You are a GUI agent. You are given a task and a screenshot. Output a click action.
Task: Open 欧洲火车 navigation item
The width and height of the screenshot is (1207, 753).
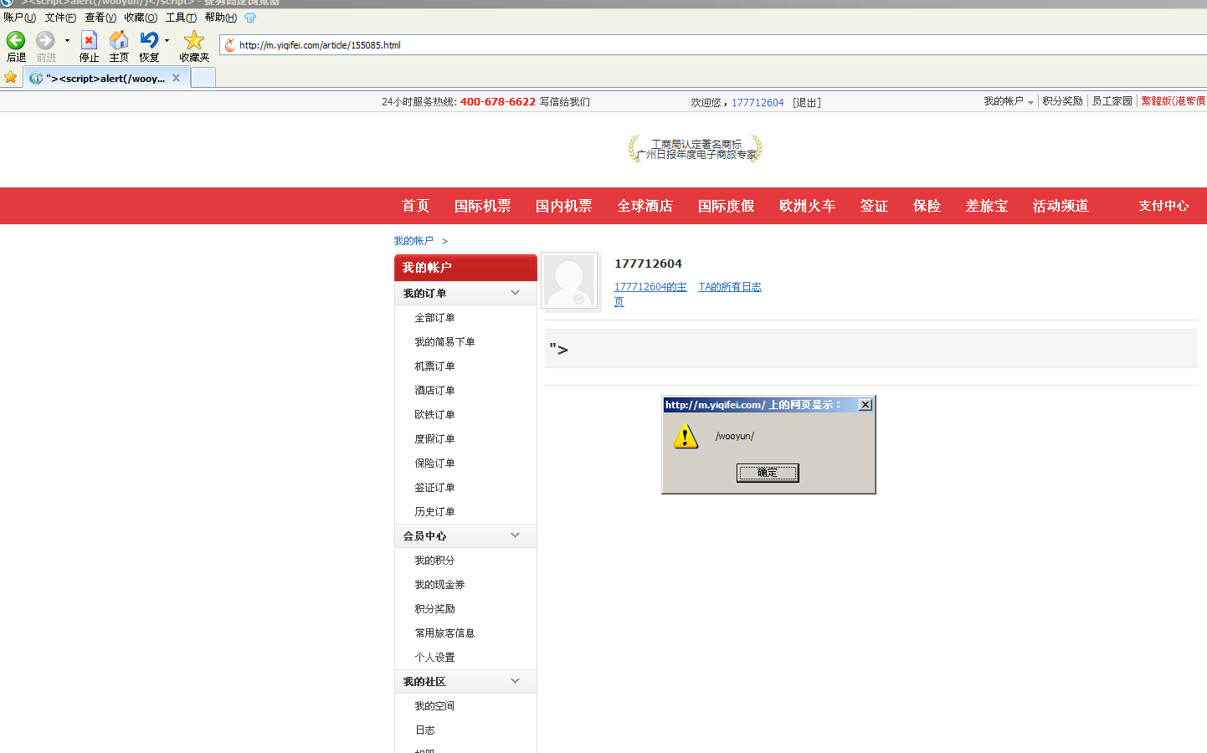(x=808, y=206)
